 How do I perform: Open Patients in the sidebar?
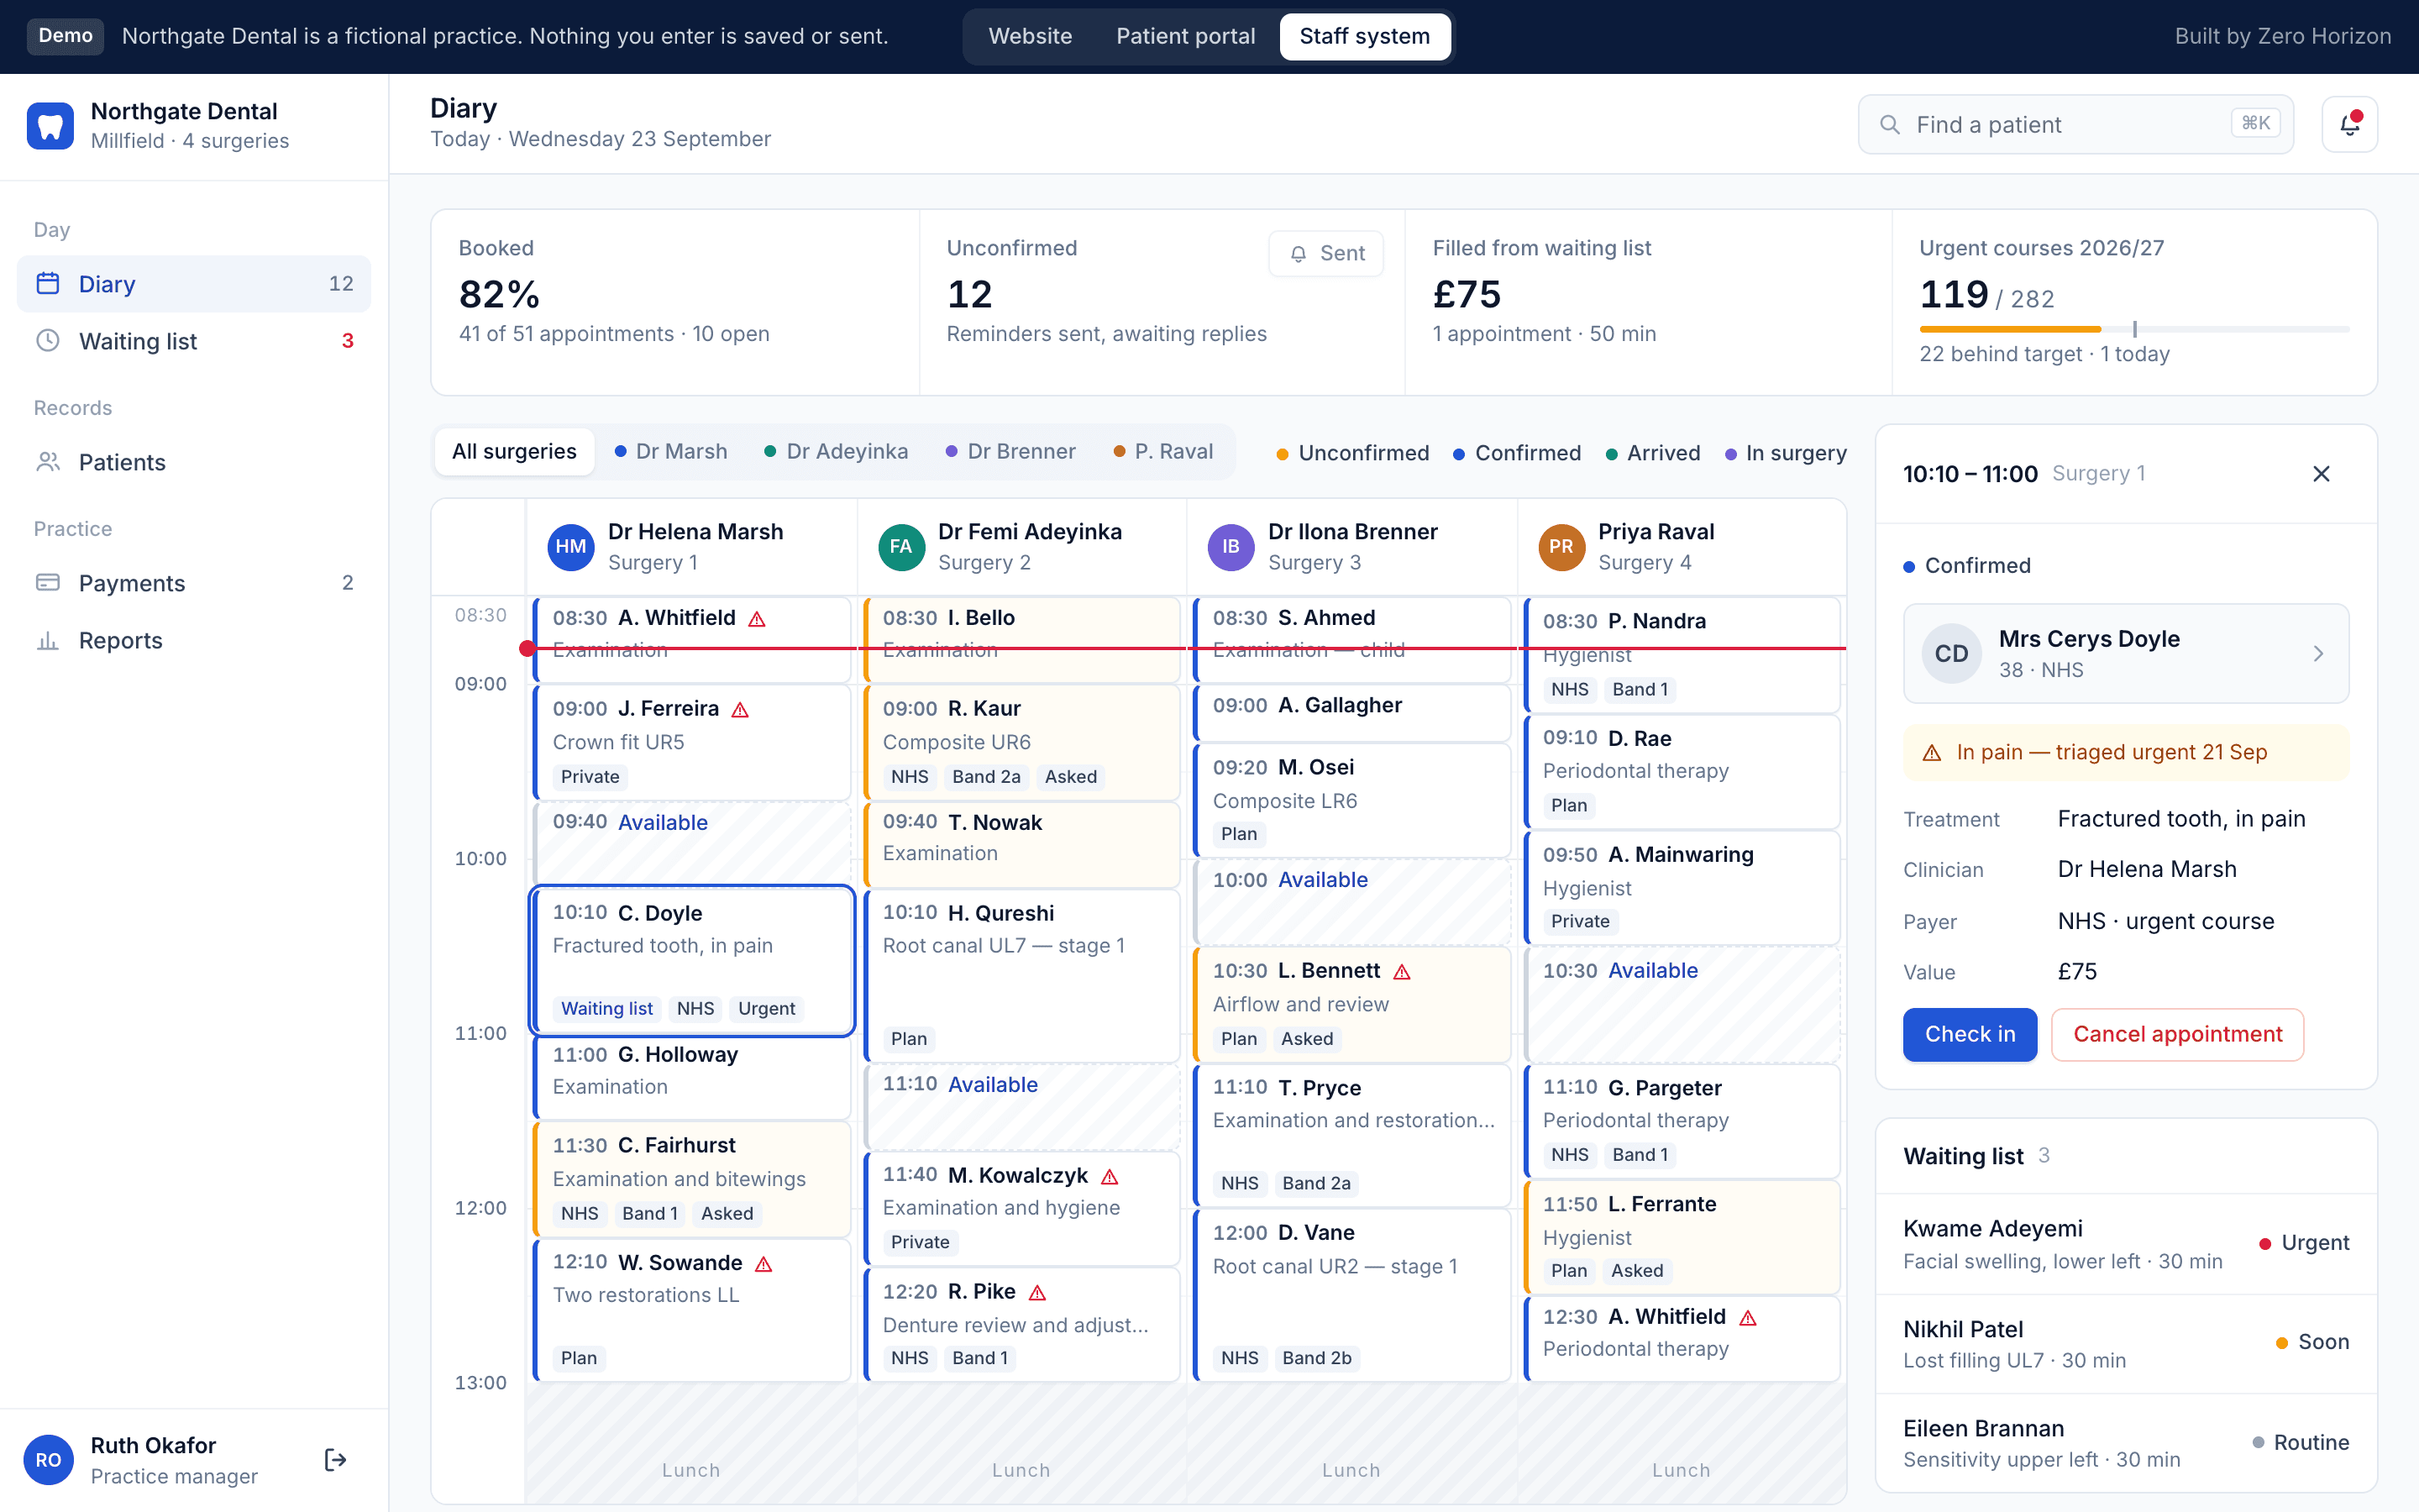click(x=194, y=462)
